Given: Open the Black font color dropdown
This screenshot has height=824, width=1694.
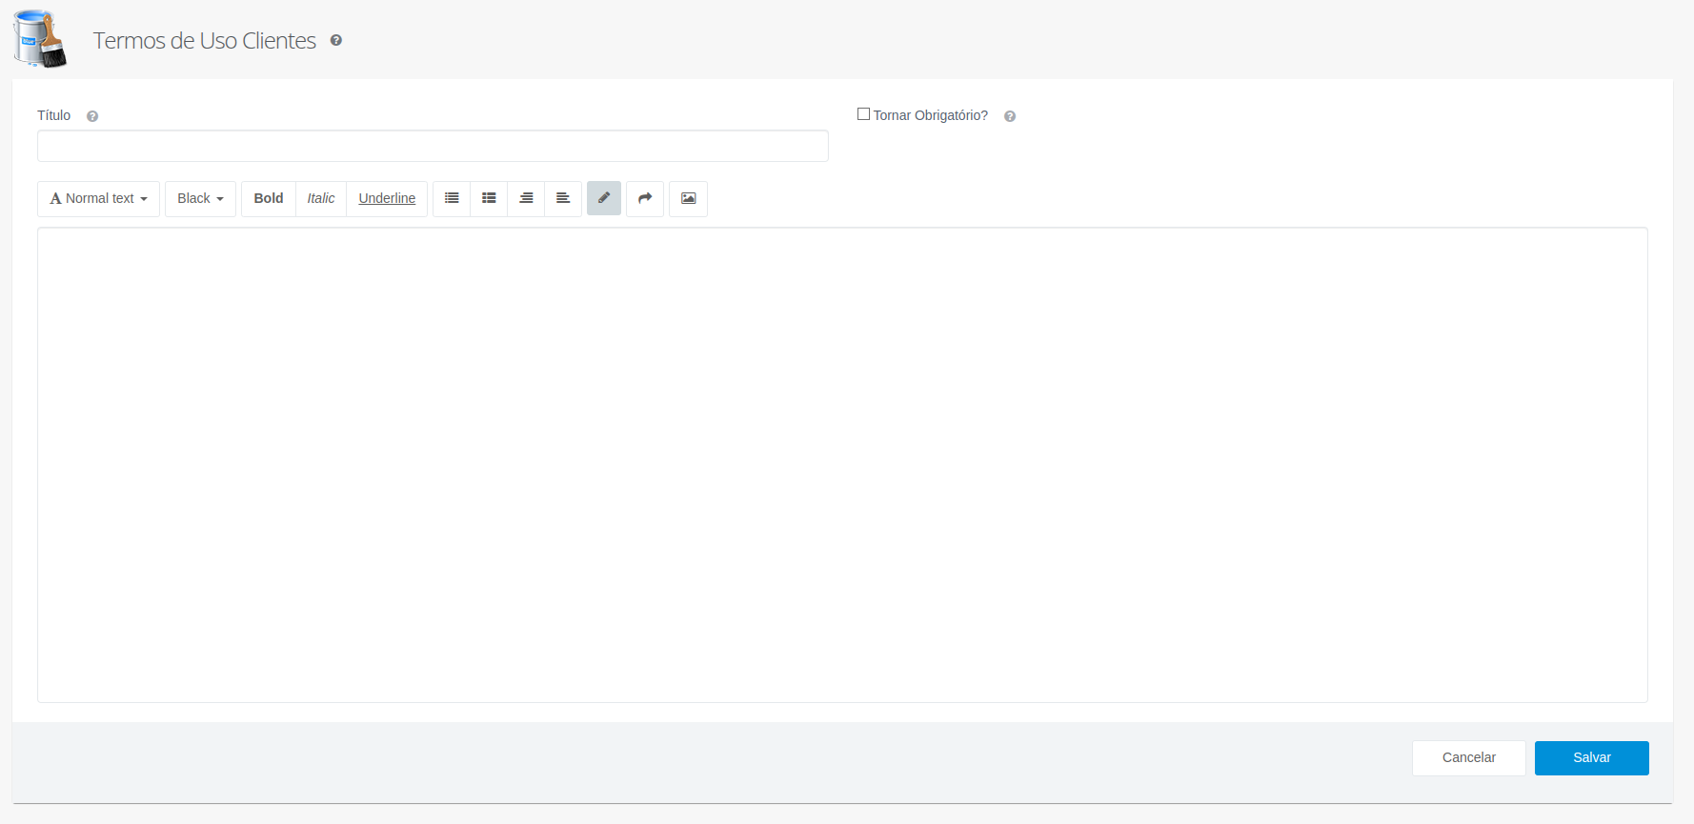Looking at the screenshot, I should [200, 198].
